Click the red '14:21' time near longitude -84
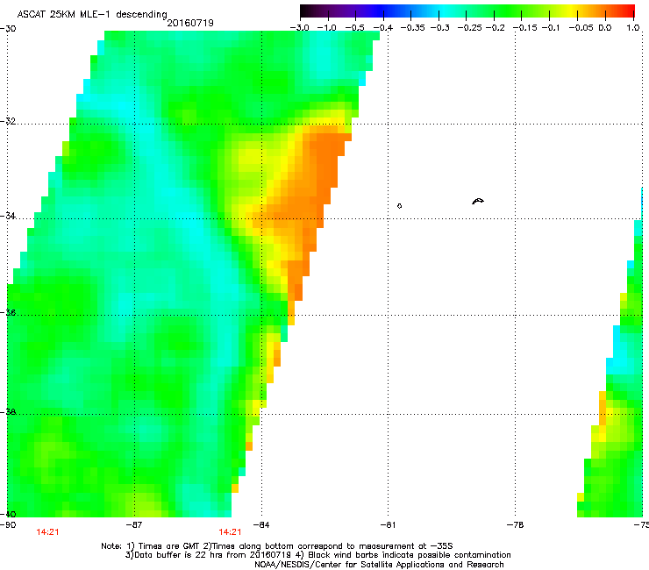Screen dimensions: 649x570 pyautogui.click(x=230, y=532)
